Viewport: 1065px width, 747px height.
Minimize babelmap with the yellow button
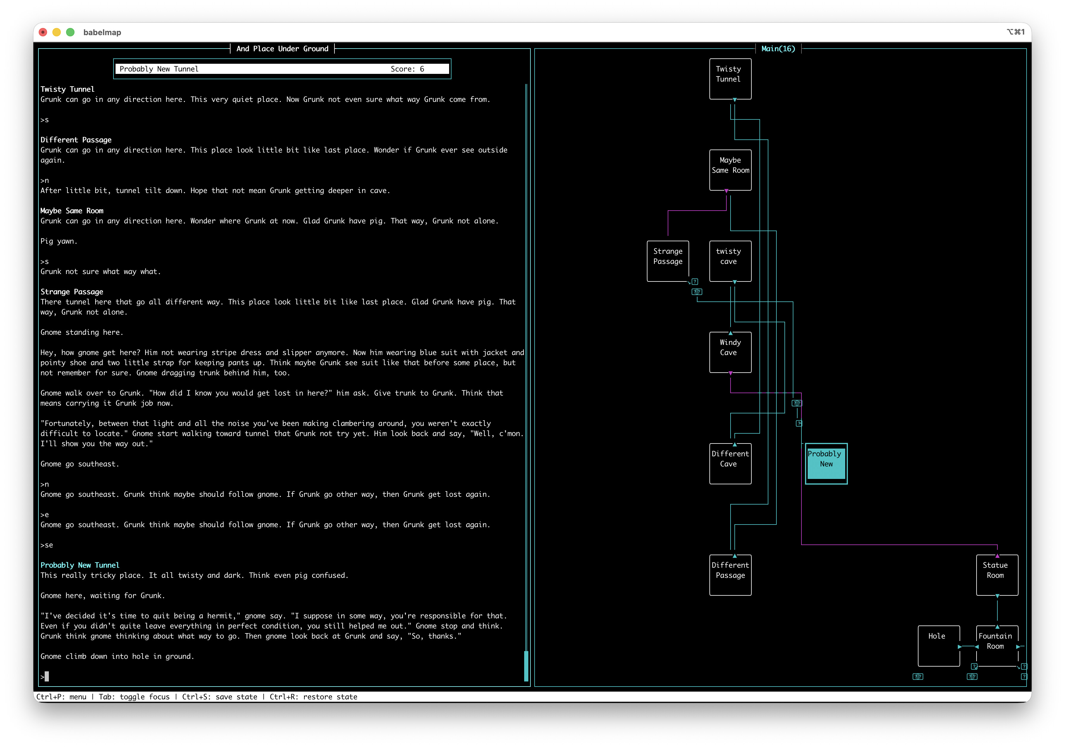tap(57, 32)
